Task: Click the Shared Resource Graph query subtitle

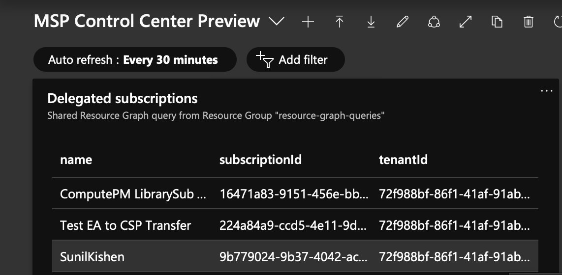Action: (x=216, y=115)
